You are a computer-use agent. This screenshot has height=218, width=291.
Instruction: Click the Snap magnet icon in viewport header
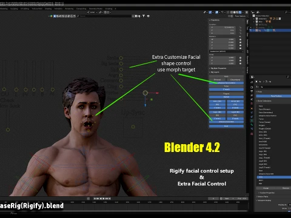point(100,12)
